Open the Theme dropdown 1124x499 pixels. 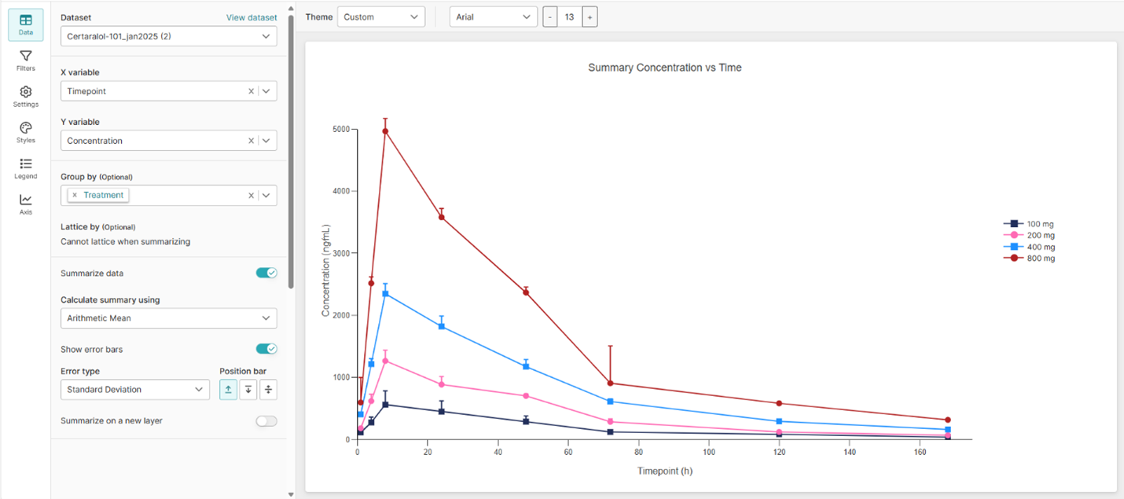pyautogui.click(x=381, y=16)
